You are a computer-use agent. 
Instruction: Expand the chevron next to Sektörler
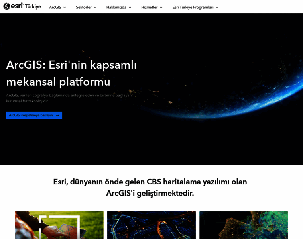tap(95, 8)
